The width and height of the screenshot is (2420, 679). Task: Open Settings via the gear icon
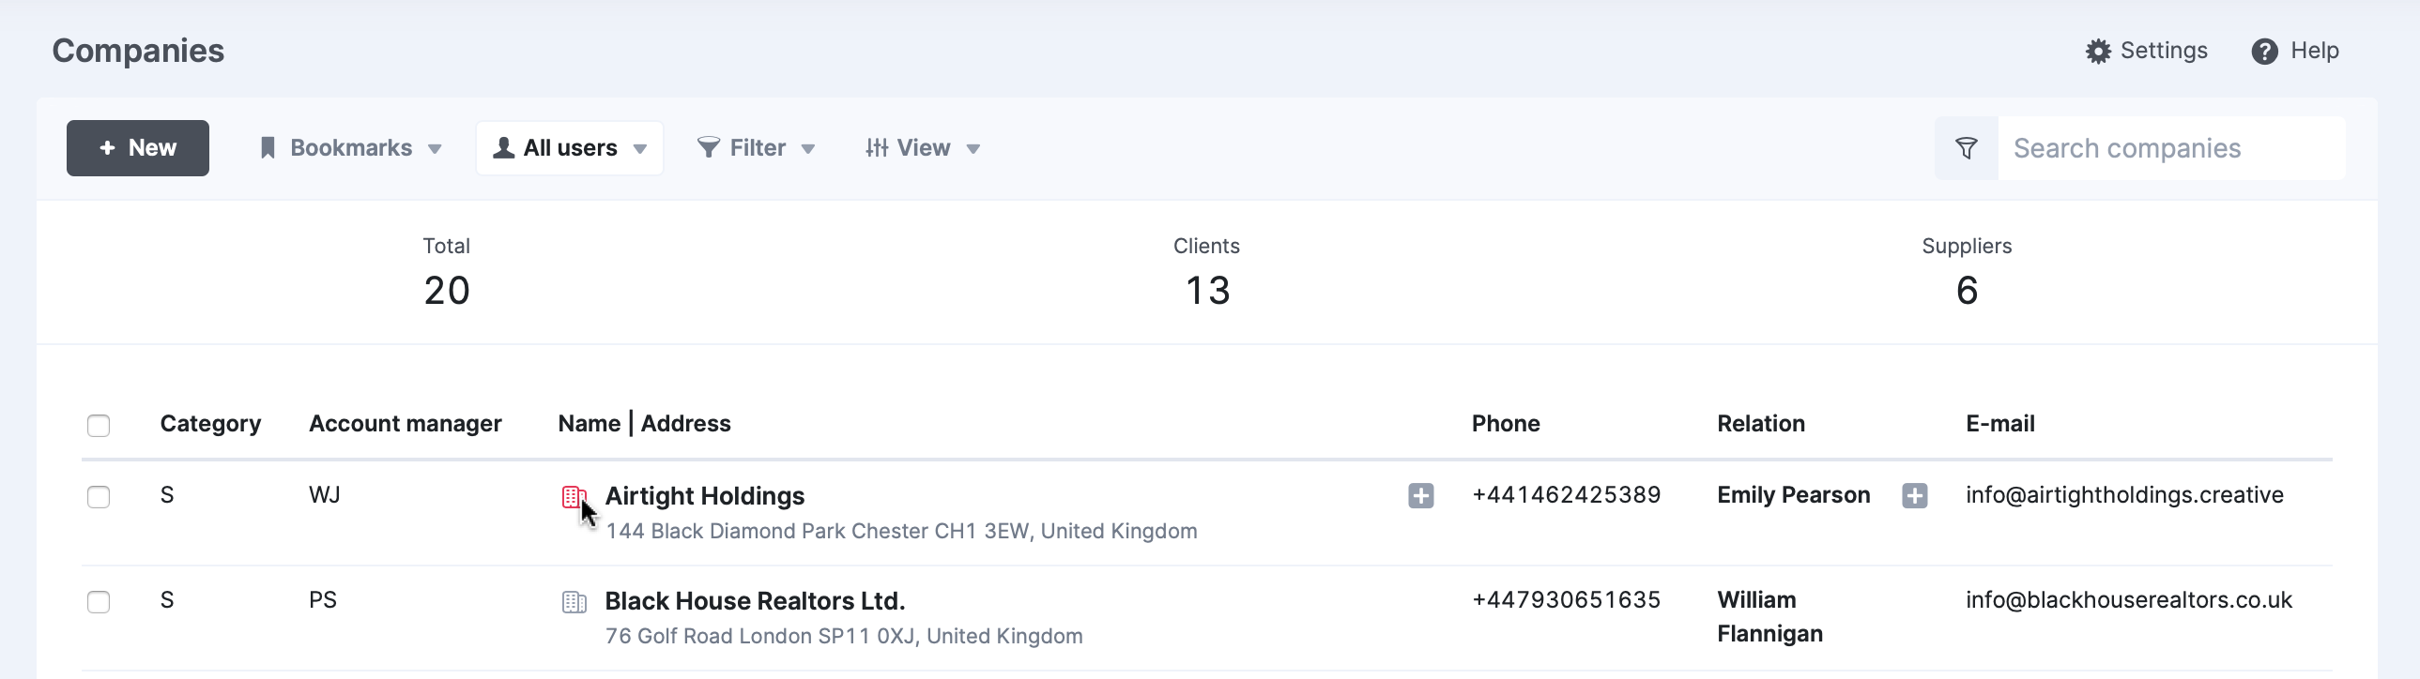click(x=2097, y=51)
